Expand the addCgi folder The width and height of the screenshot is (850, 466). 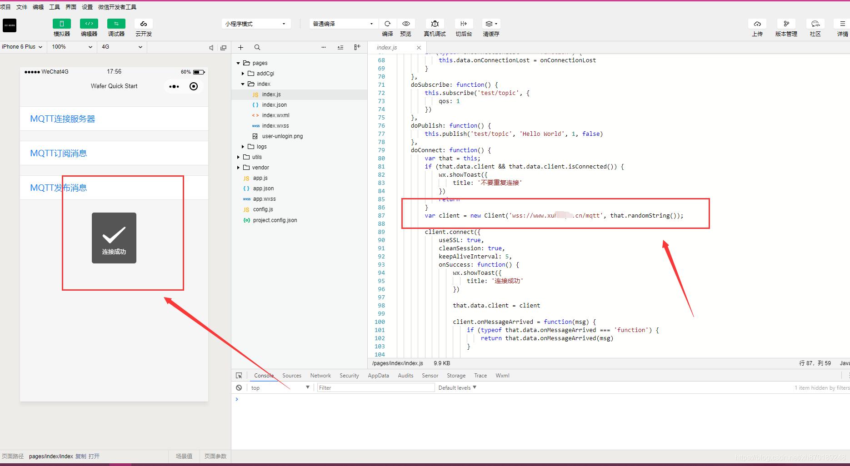tap(243, 74)
